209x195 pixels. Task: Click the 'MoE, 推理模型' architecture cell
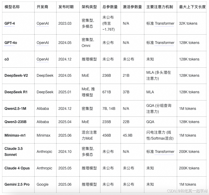click(x=90, y=92)
